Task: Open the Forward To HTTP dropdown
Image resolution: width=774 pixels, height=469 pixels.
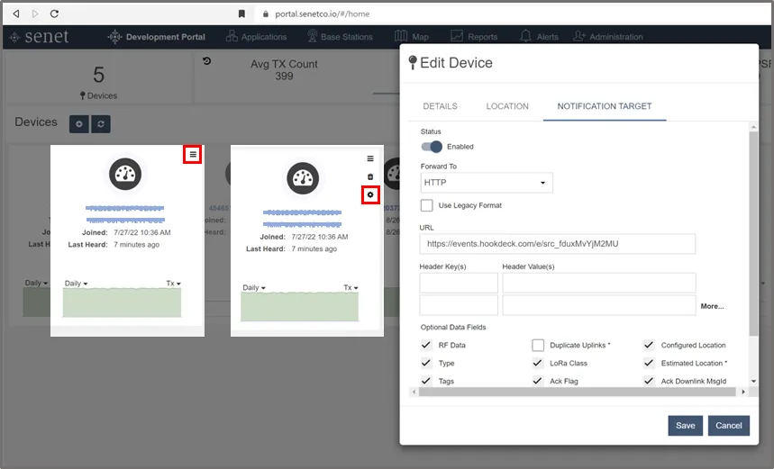Action: coord(487,183)
